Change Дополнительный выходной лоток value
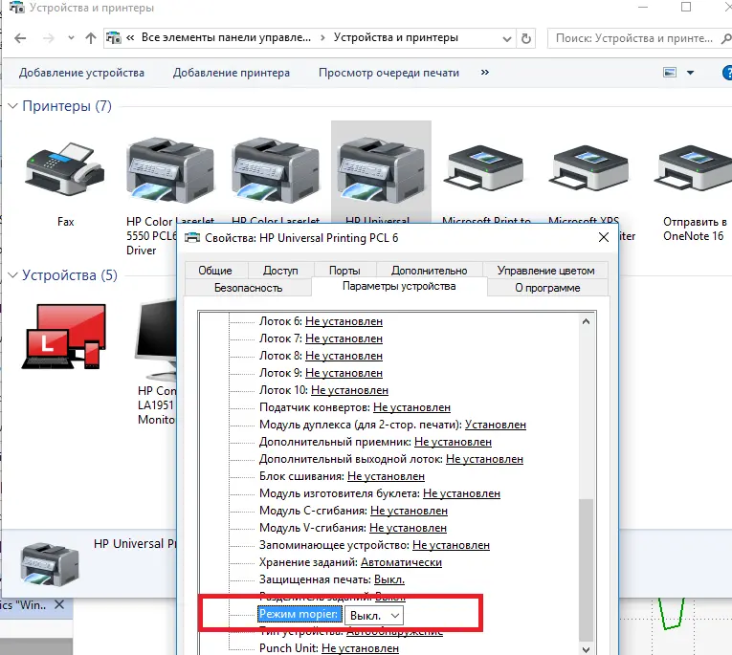732x655 pixels. [484, 460]
